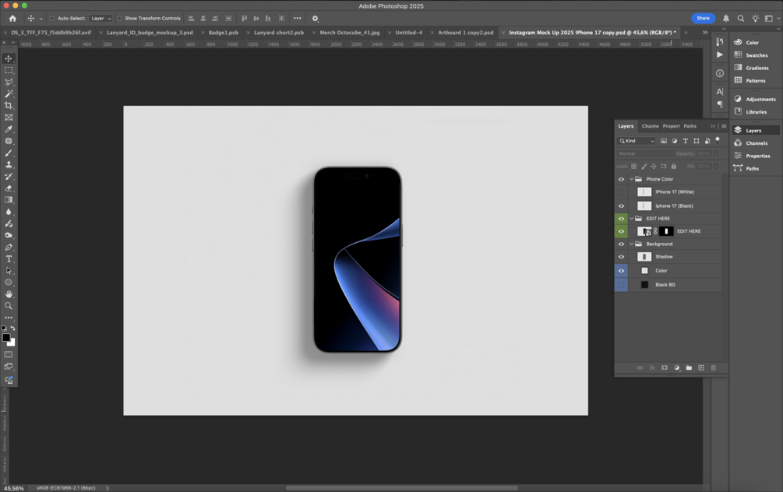Select the Horizontal Type tool
Image resolution: width=783 pixels, height=492 pixels.
pos(9,259)
